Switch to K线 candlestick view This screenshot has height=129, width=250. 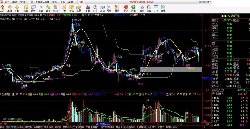(x=149, y=8)
